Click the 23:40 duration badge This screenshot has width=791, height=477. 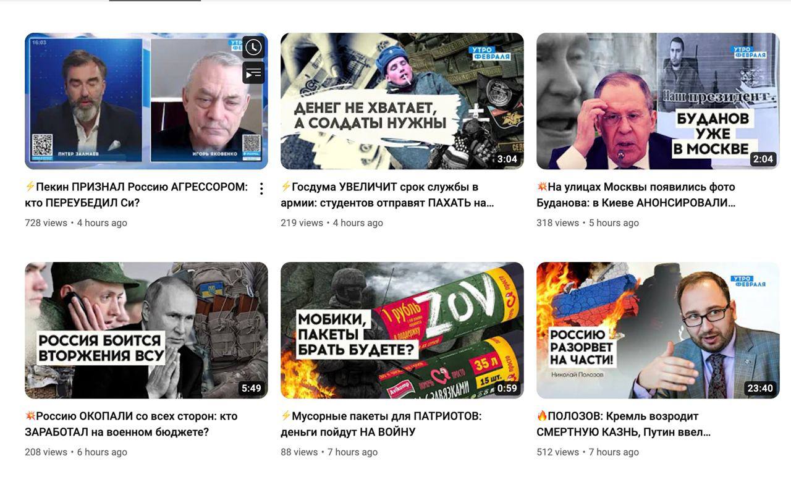click(x=759, y=388)
